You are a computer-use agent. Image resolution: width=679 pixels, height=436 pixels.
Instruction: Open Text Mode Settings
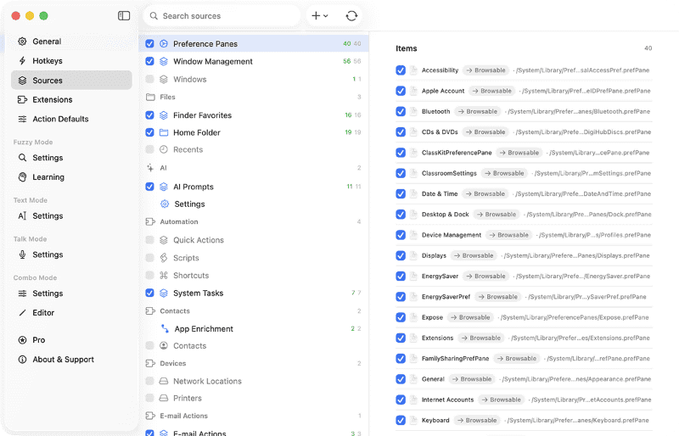pyautogui.click(x=71, y=215)
